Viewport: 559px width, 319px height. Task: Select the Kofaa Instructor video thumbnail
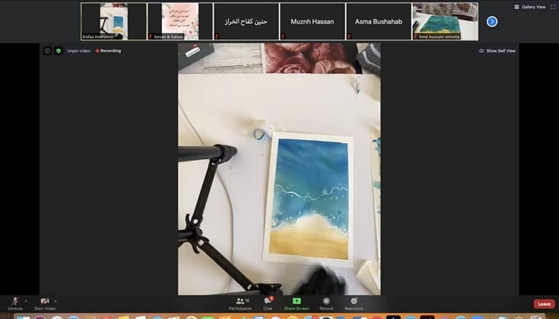click(x=113, y=21)
